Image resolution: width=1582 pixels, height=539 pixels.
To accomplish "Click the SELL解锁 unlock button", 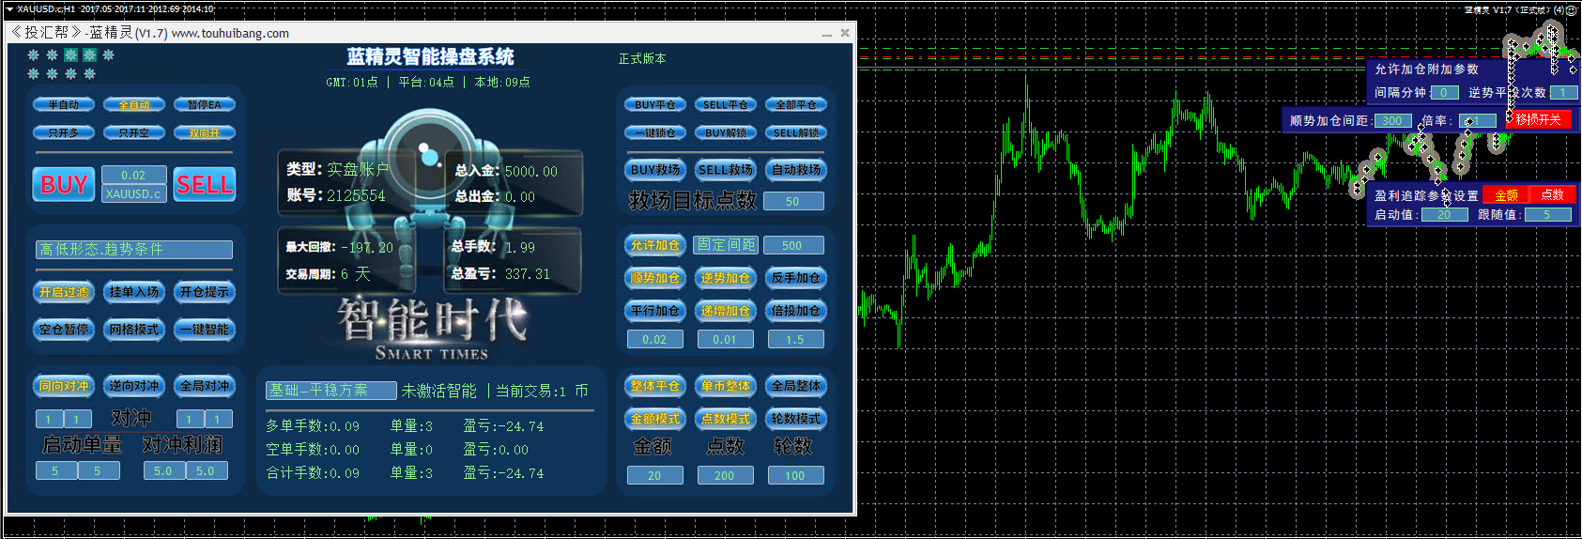I will point(796,133).
